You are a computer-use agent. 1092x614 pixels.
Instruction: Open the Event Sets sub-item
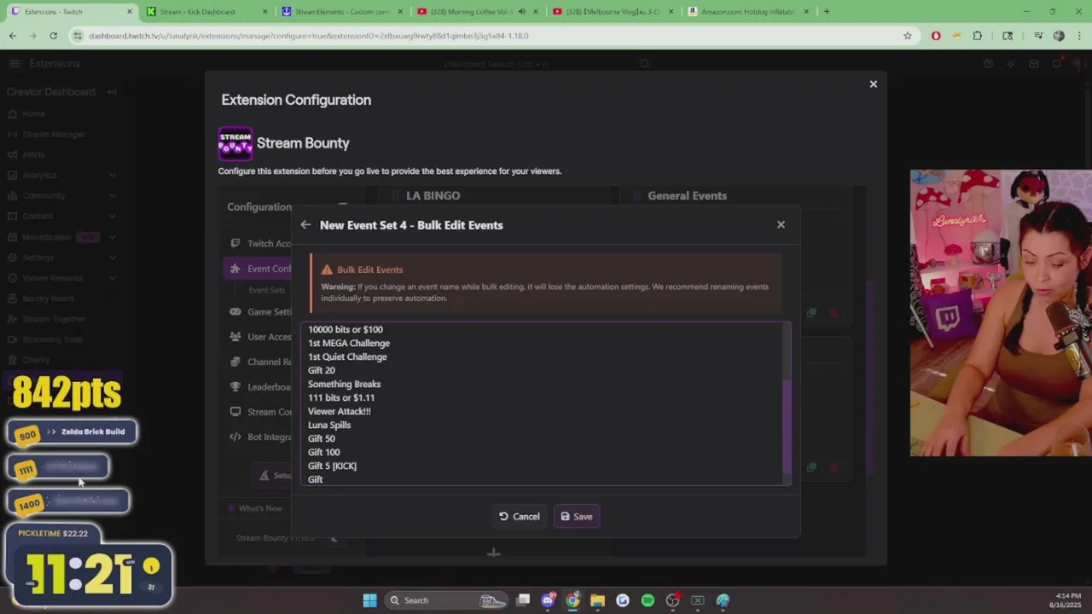(267, 290)
